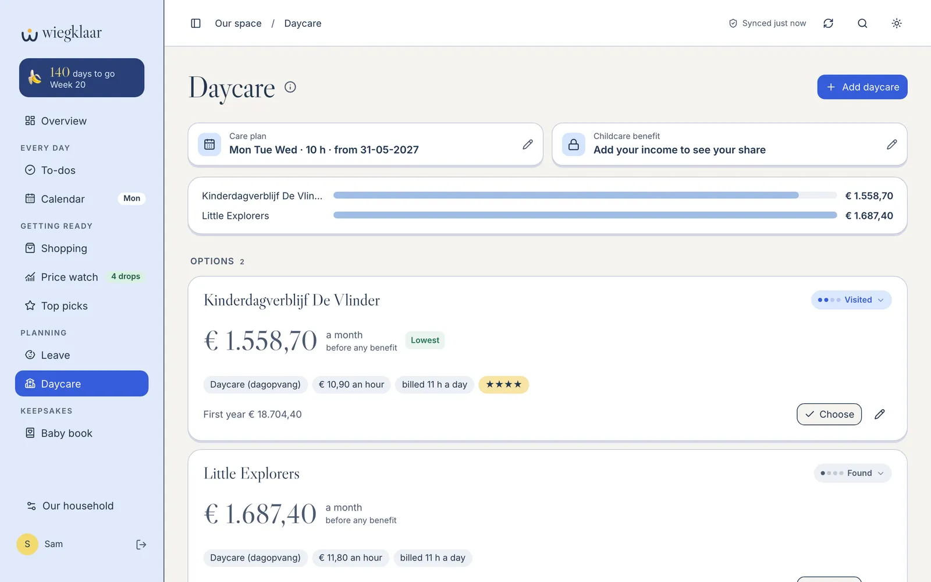This screenshot has height=582, width=931.
Task: Click the Little Explorers card title
Action: (x=251, y=474)
